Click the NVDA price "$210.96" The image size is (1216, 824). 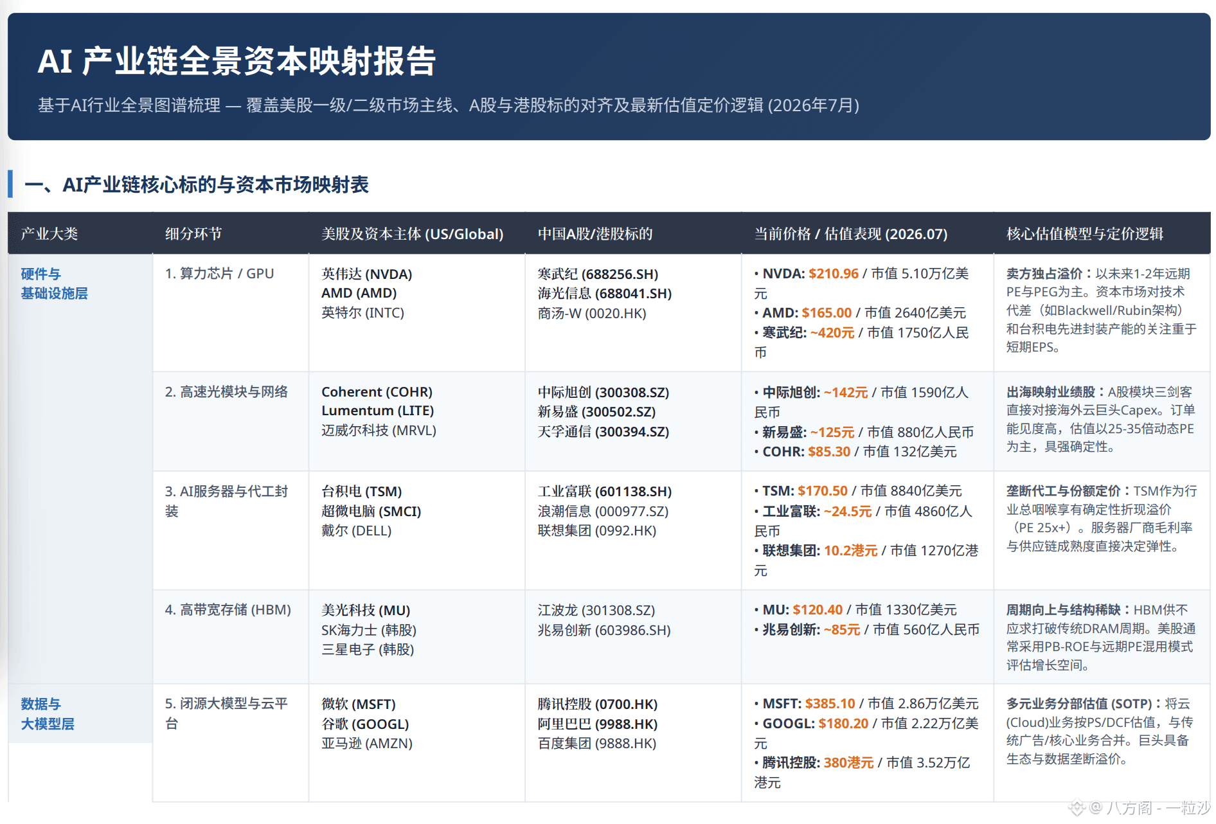834,274
